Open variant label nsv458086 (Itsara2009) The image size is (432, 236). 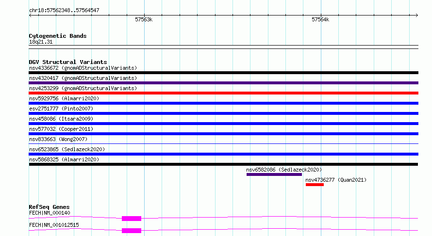click(x=61, y=119)
